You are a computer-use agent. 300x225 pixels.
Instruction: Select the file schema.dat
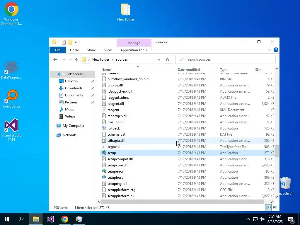187,134
